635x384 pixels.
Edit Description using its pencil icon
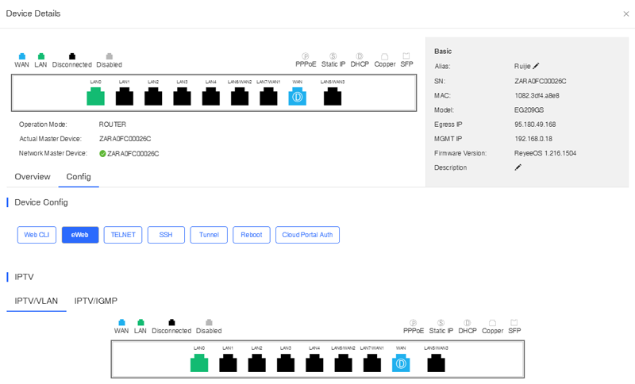tap(518, 167)
